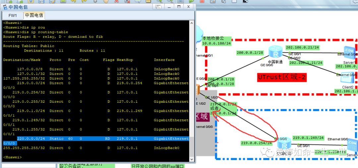Viewport: 358px width, 168px height.
Task: Select the hand pan tool in toolbar
Action: tap(106, 1)
